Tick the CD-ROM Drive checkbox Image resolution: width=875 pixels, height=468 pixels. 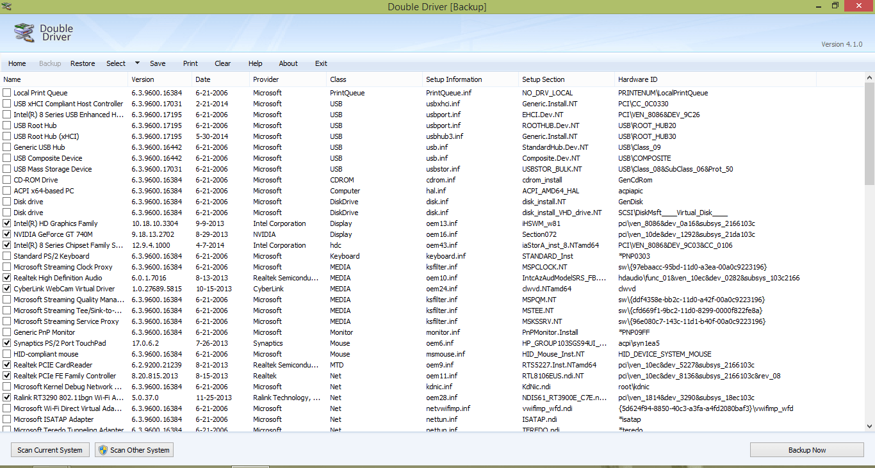coord(7,180)
